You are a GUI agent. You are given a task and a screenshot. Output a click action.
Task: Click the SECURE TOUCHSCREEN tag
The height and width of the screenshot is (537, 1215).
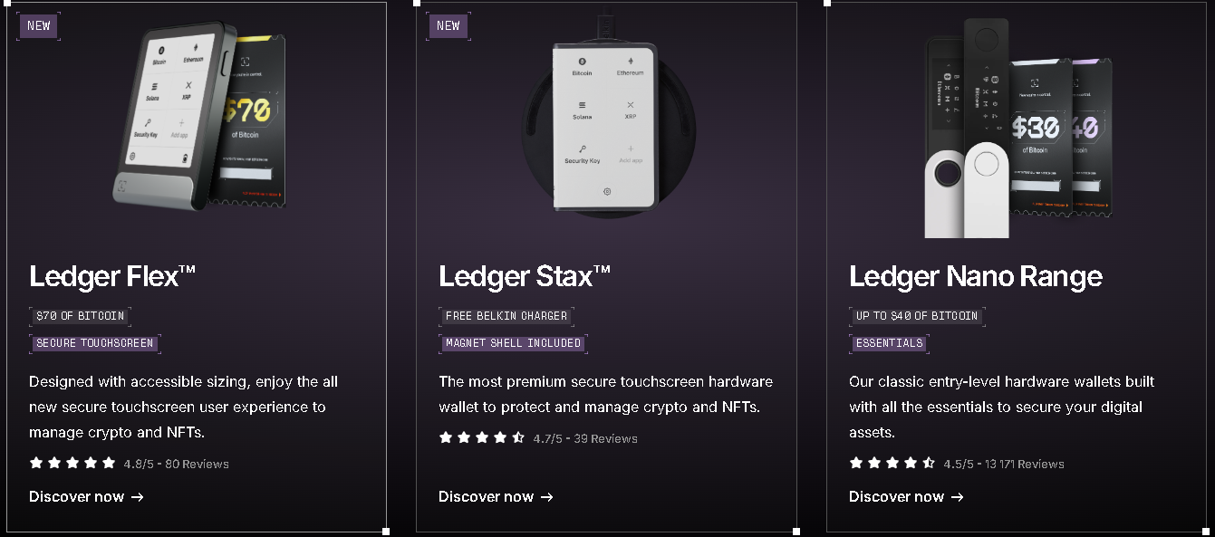[95, 343]
